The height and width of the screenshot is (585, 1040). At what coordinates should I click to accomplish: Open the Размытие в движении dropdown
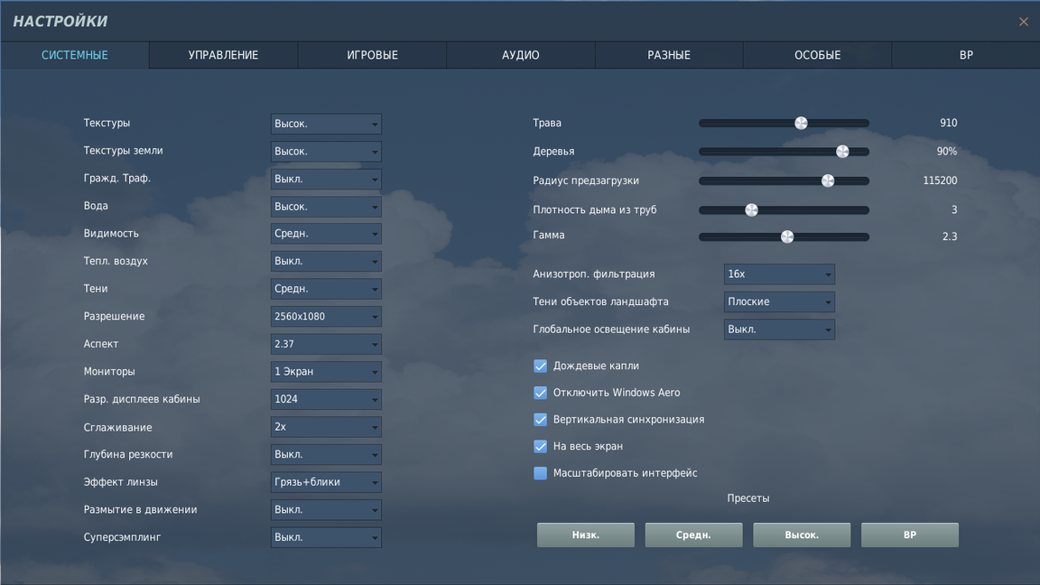pos(326,510)
